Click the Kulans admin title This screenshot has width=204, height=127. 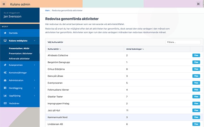pyautogui.click(x=20, y=4)
